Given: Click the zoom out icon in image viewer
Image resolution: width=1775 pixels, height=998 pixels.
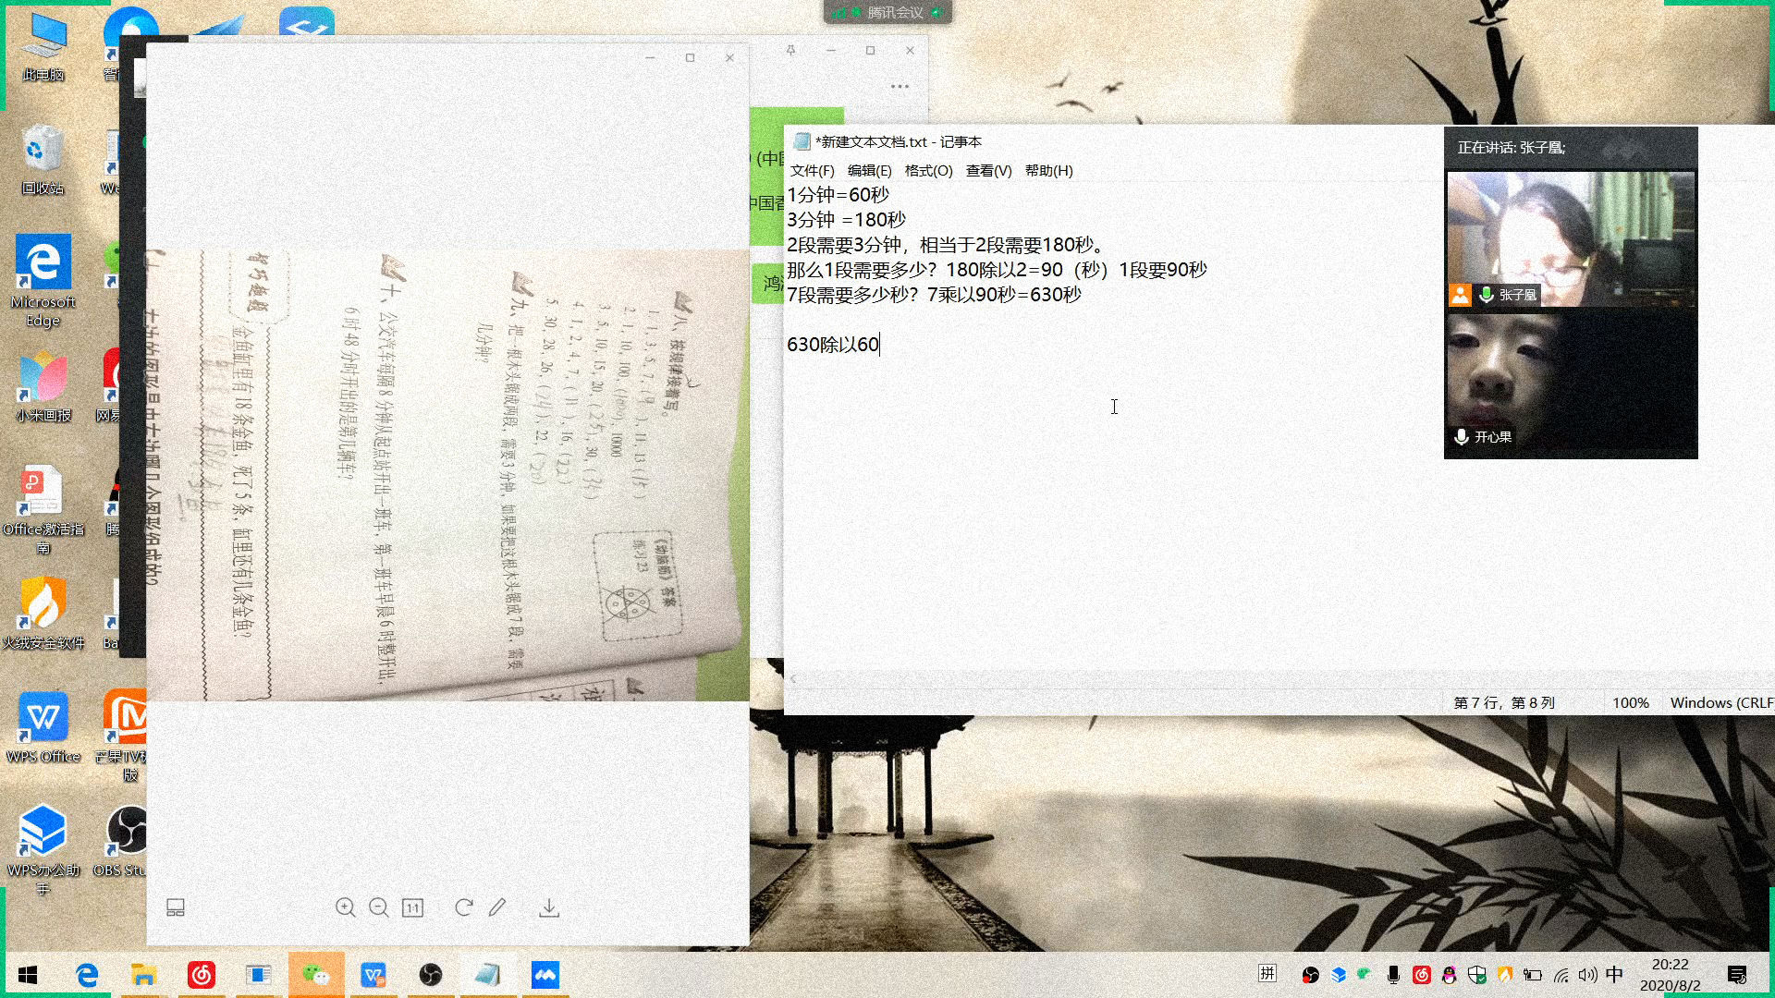Looking at the screenshot, I should 378,907.
